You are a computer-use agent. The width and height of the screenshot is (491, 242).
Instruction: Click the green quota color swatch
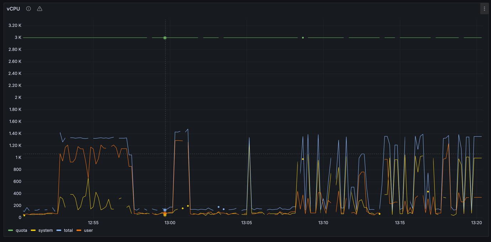(x=11, y=230)
